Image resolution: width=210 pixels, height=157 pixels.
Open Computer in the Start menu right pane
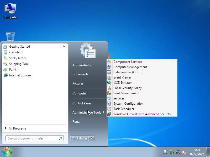pyautogui.click(x=80, y=93)
